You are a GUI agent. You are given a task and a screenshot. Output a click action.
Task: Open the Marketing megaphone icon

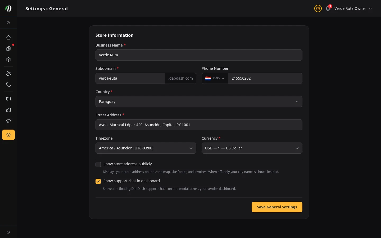(8, 121)
